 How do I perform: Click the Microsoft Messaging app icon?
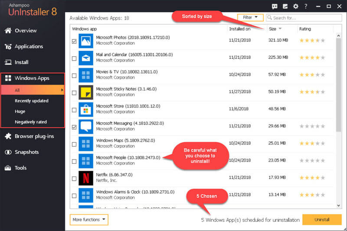click(86, 127)
